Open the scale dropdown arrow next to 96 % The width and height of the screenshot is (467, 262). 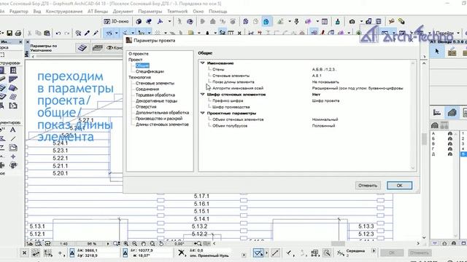tap(108, 244)
